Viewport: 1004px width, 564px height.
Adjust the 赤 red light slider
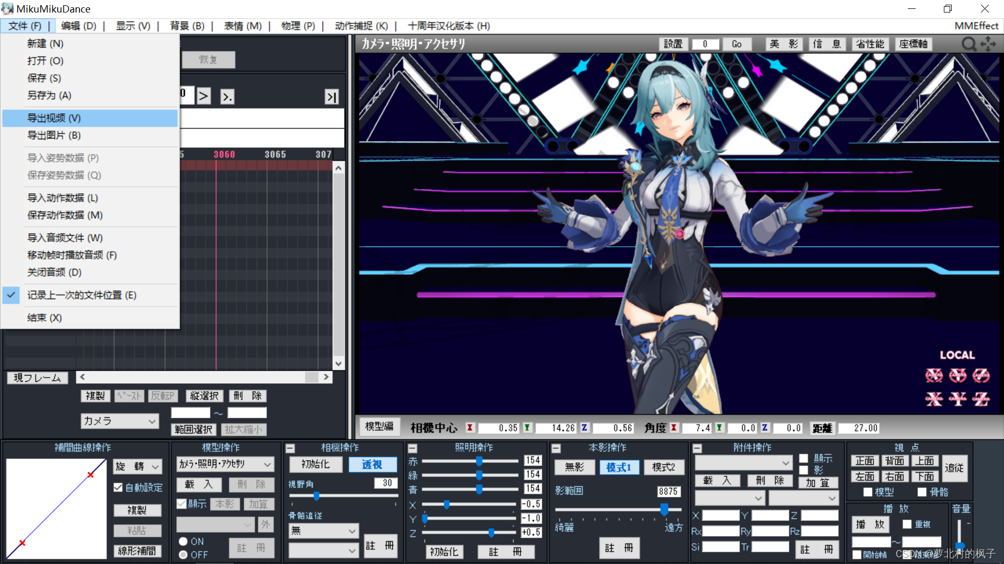tap(479, 461)
